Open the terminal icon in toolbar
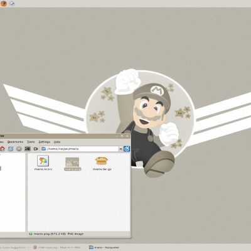The image size is (251, 251). click(x=28, y=149)
